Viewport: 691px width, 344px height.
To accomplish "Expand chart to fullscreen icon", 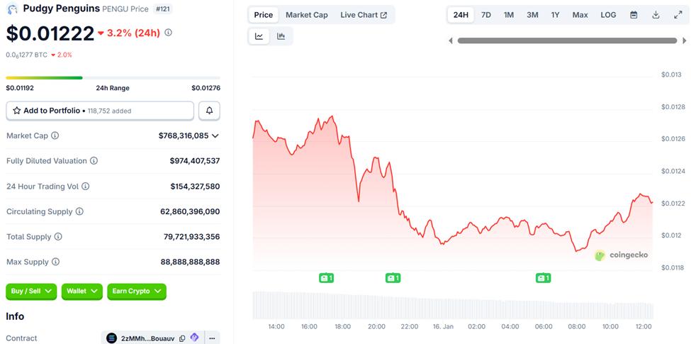I will [678, 15].
